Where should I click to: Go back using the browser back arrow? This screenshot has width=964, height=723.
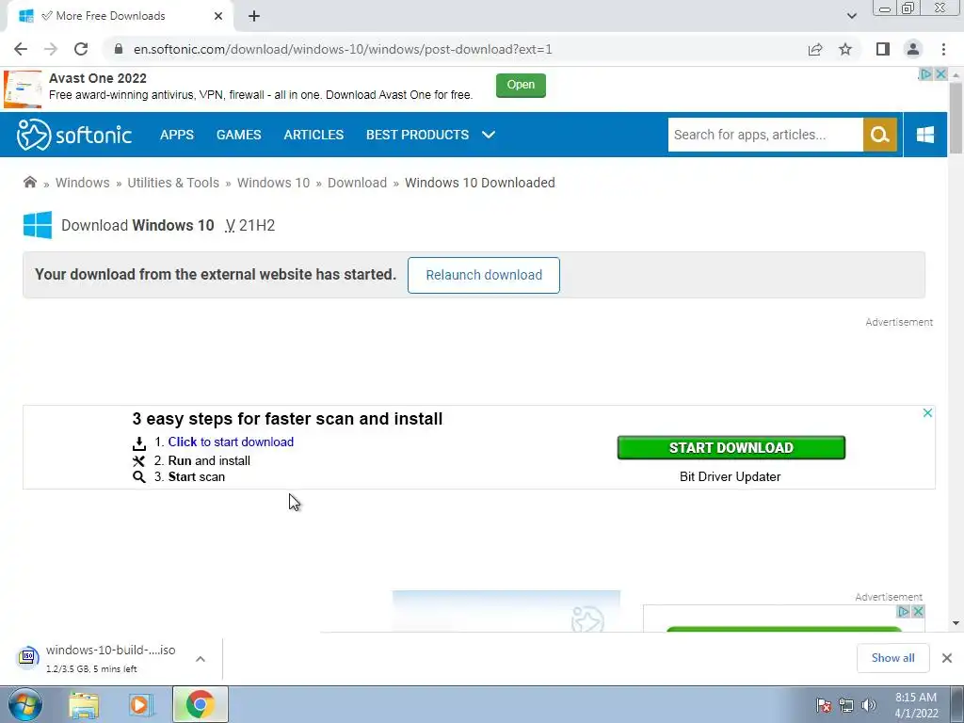click(21, 49)
